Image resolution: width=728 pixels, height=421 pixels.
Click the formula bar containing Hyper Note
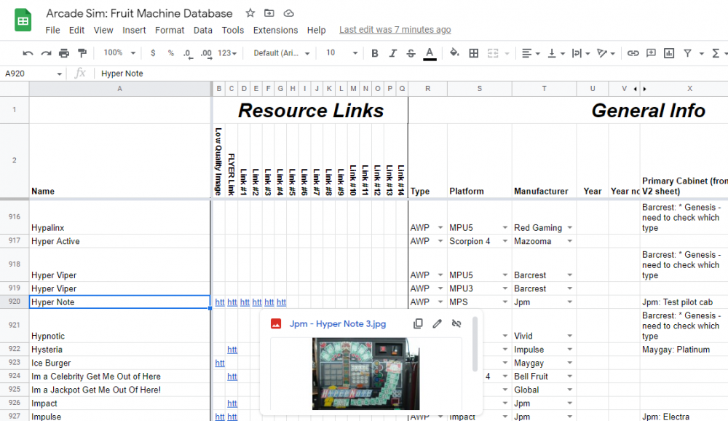(x=411, y=74)
